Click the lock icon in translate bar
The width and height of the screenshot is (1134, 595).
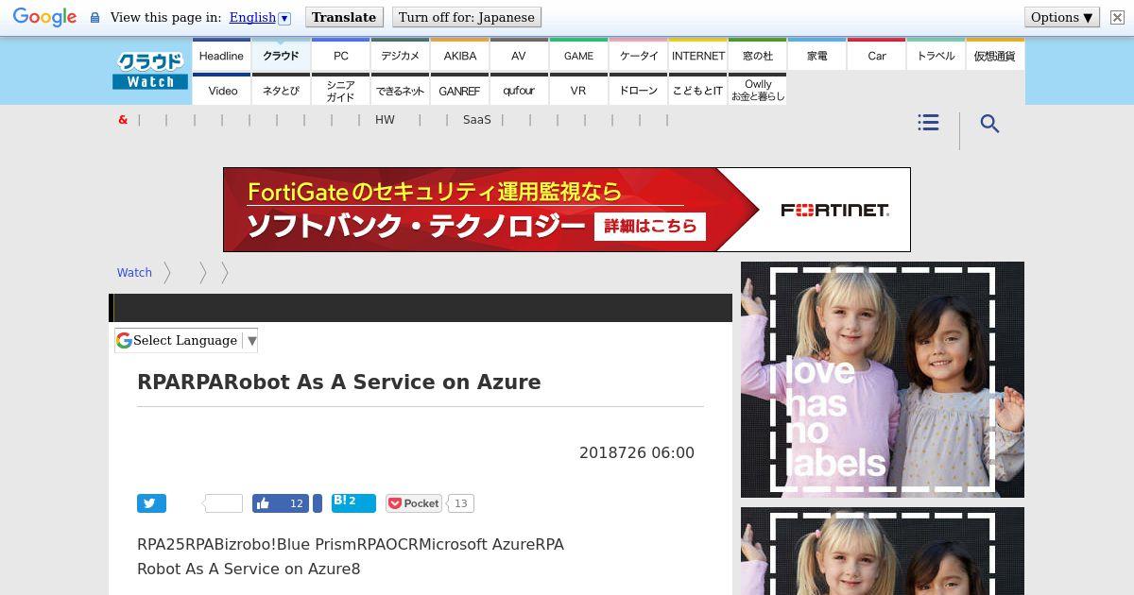(94, 18)
